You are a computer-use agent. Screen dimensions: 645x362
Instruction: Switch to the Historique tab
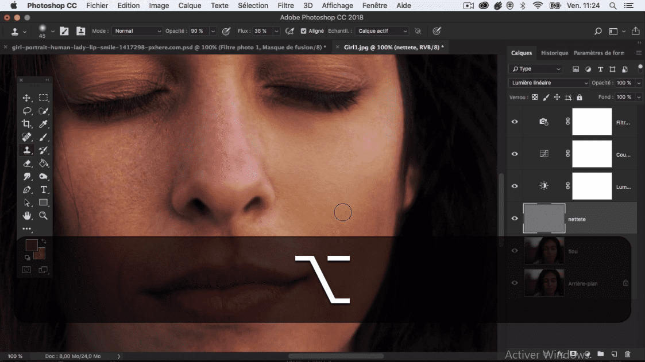(x=554, y=53)
